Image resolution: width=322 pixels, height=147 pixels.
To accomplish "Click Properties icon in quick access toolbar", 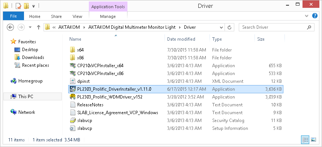I will pyautogui.click(x=18, y=6).
